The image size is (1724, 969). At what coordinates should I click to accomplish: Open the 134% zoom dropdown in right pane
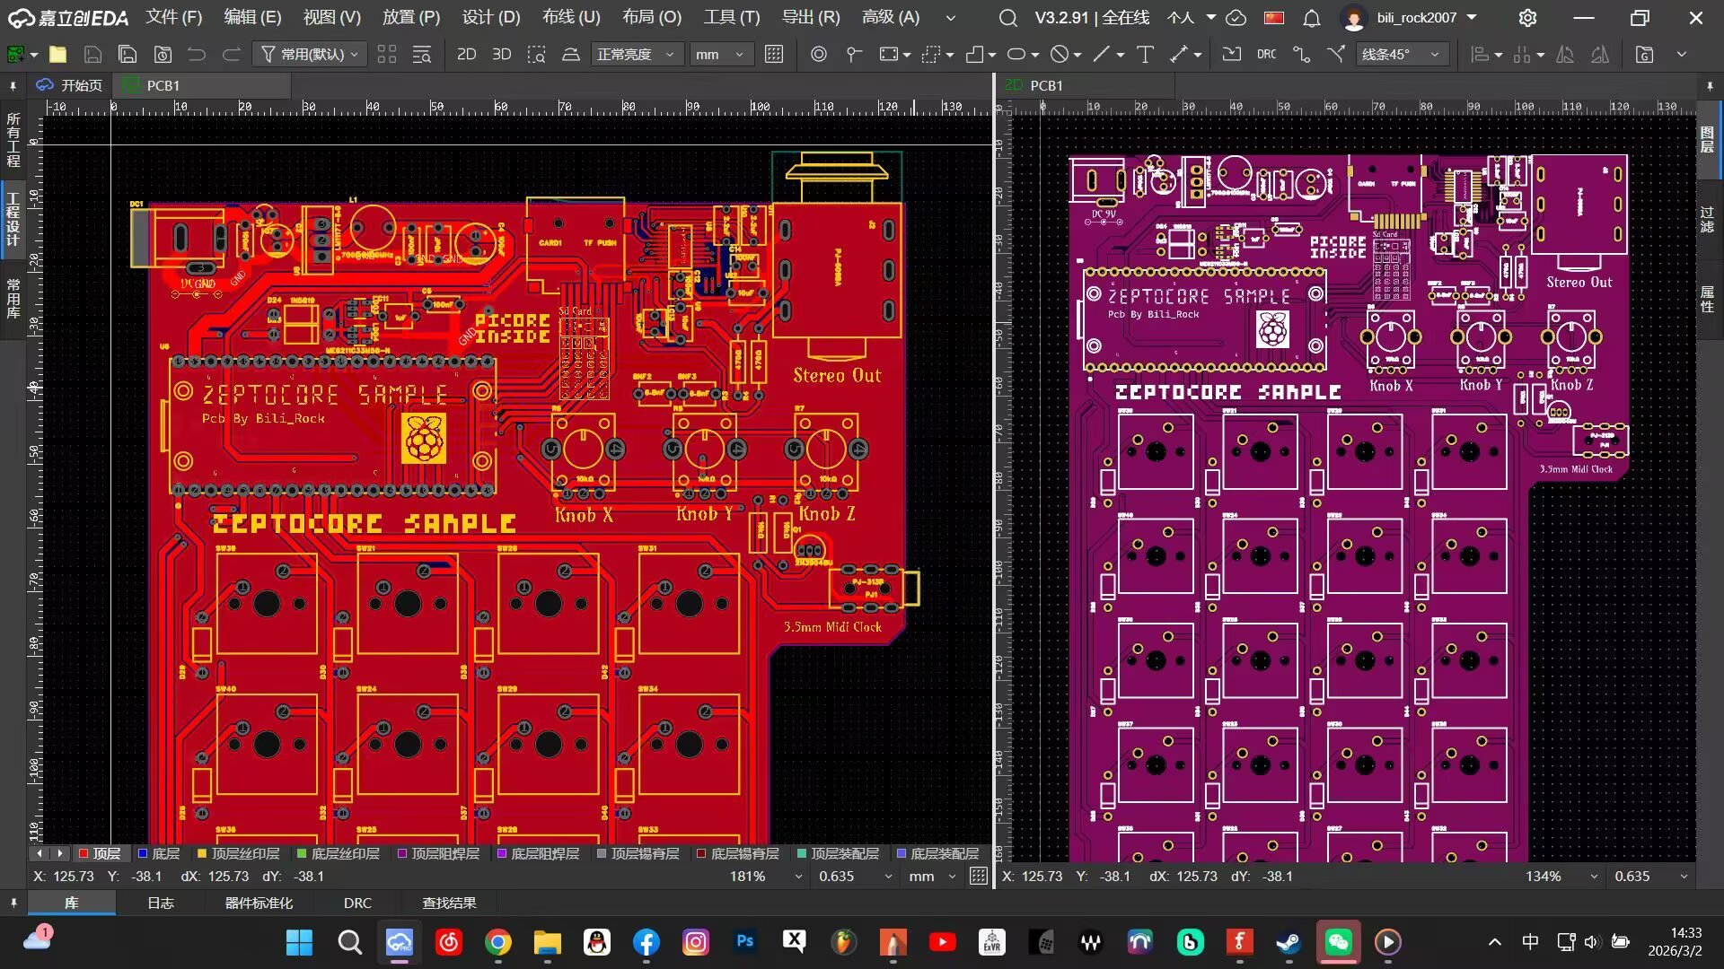tap(1562, 877)
